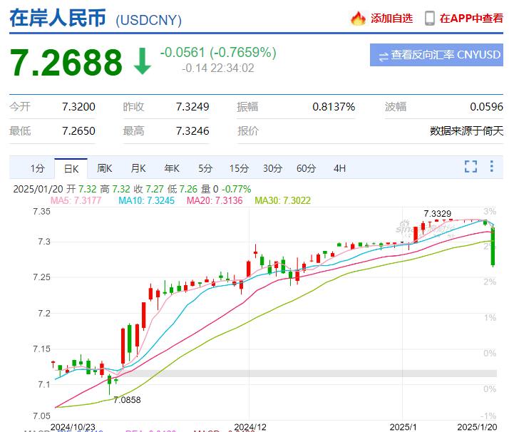
Task: Click the MA10: 7.3245 legend label
Action: (146, 200)
